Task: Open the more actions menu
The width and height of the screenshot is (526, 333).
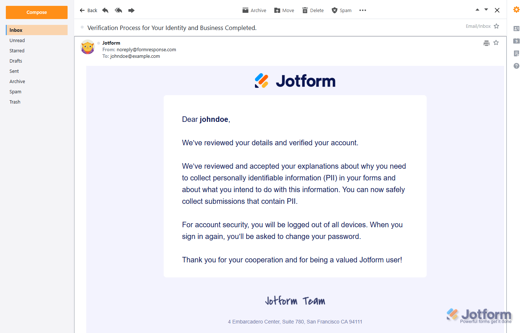Action: click(362, 10)
